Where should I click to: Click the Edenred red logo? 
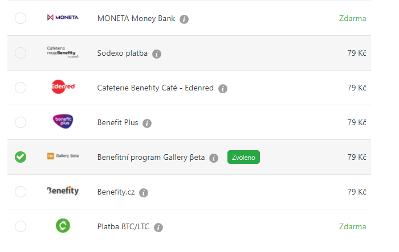63,88
